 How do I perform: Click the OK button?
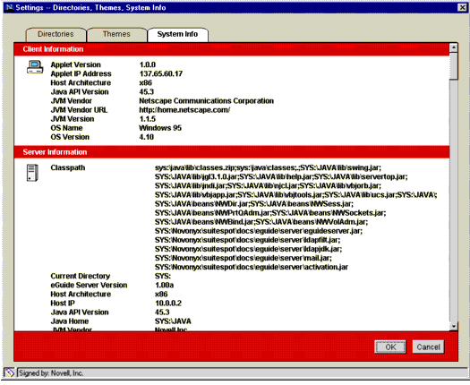click(390, 346)
